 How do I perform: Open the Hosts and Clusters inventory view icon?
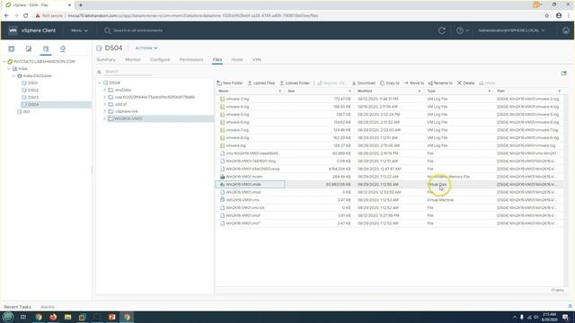click(x=12, y=48)
